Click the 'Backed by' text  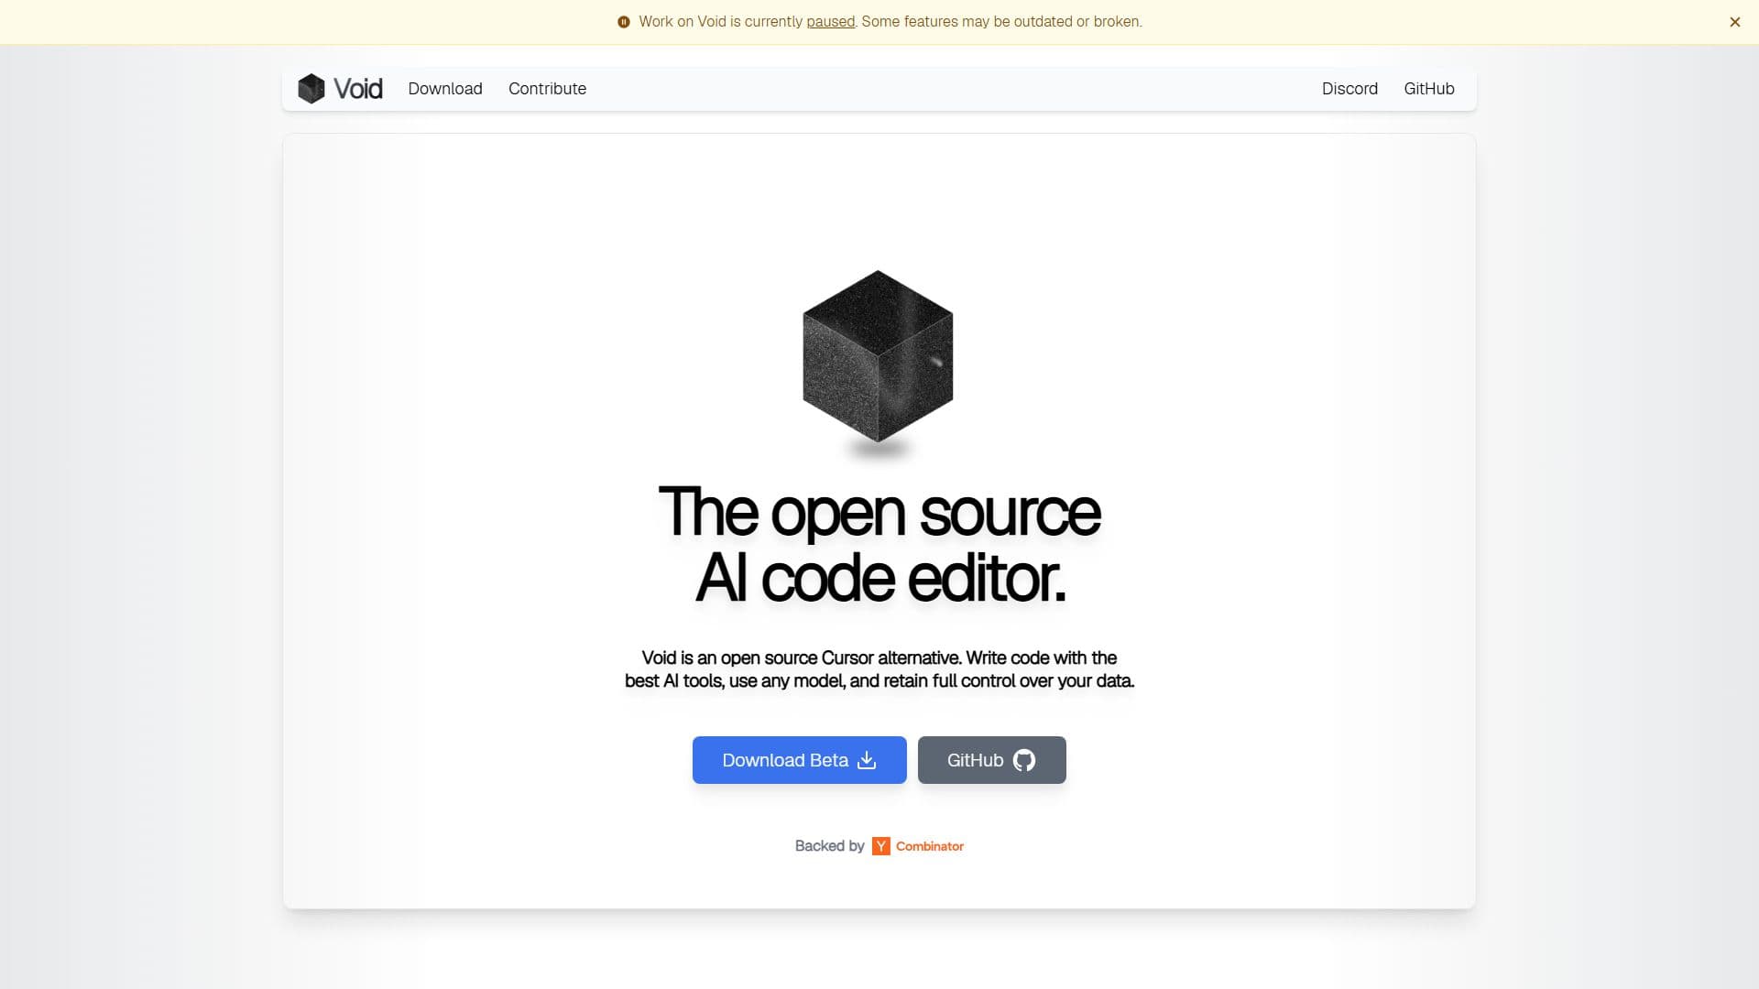pyautogui.click(x=829, y=846)
